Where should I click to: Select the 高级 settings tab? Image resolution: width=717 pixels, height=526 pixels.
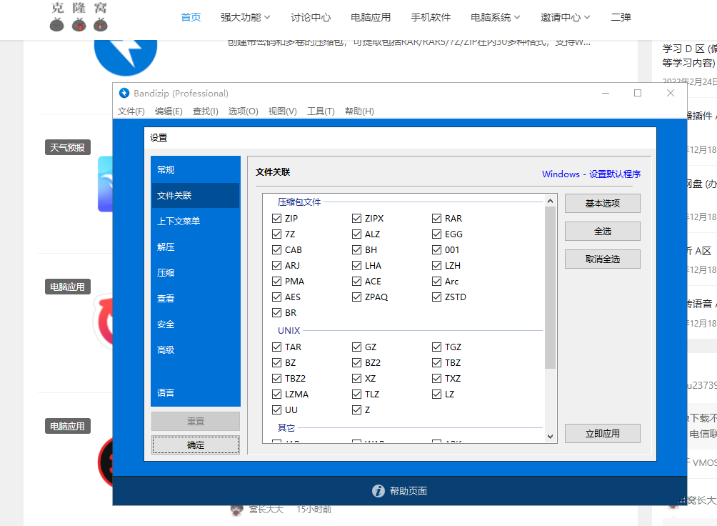[x=195, y=350]
